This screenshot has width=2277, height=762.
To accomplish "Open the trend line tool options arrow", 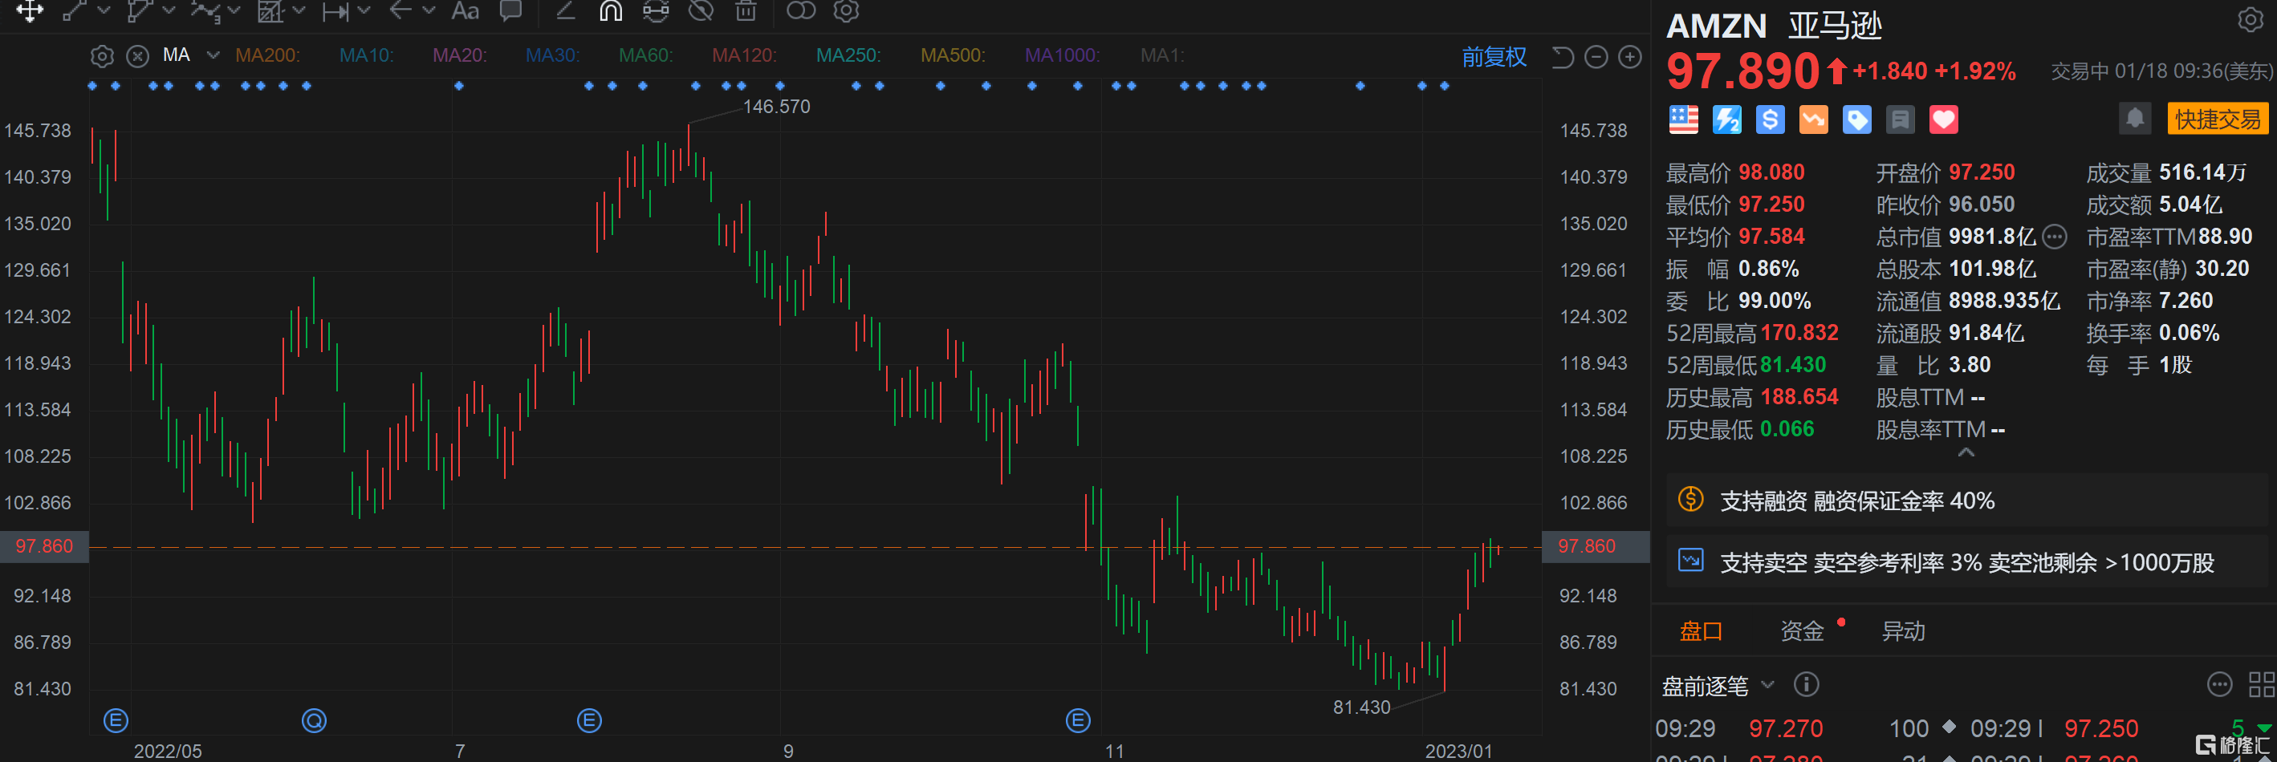I will coord(104,10).
